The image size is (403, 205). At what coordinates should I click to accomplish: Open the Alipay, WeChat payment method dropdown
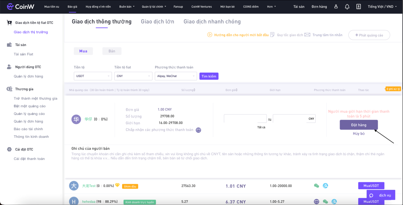[176, 76]
